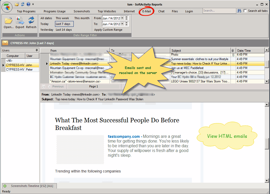This screenshot has height=194, width=270.
Task: Enable Search all tabs checkbox
Action: click(245, 11)
